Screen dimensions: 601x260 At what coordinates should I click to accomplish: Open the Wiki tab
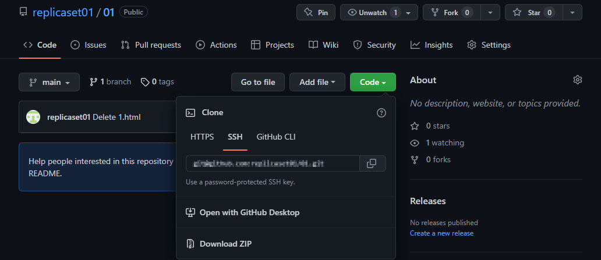(323, 45)
